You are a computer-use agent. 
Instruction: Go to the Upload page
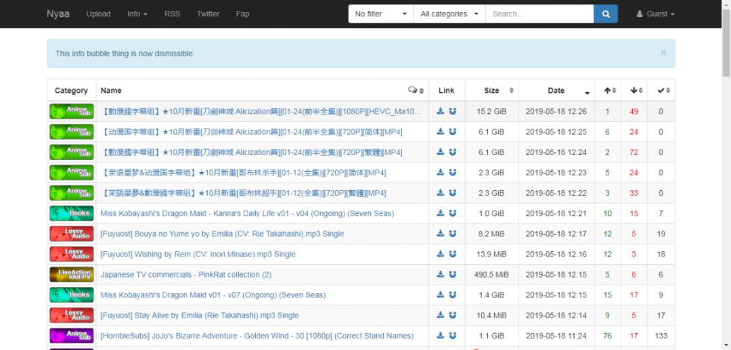[98, 14]
